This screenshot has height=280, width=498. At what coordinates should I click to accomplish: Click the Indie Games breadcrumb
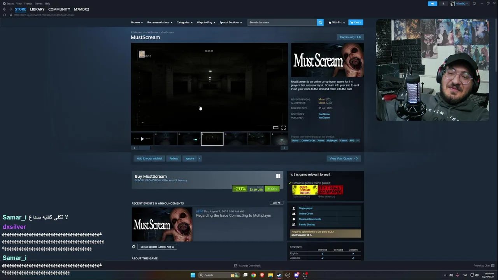point(151,32)
